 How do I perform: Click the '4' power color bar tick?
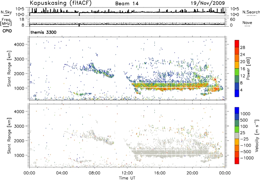point(241,90)
